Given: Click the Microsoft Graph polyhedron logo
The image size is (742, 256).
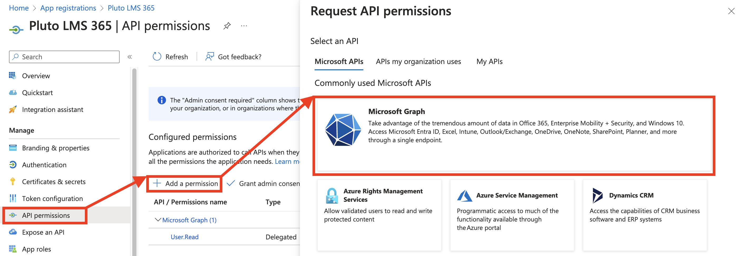Looking at the screenshot, I should [x=343, y=130].
